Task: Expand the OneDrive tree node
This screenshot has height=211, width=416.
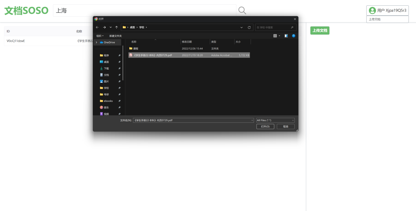Action: [x=96, y=42]
